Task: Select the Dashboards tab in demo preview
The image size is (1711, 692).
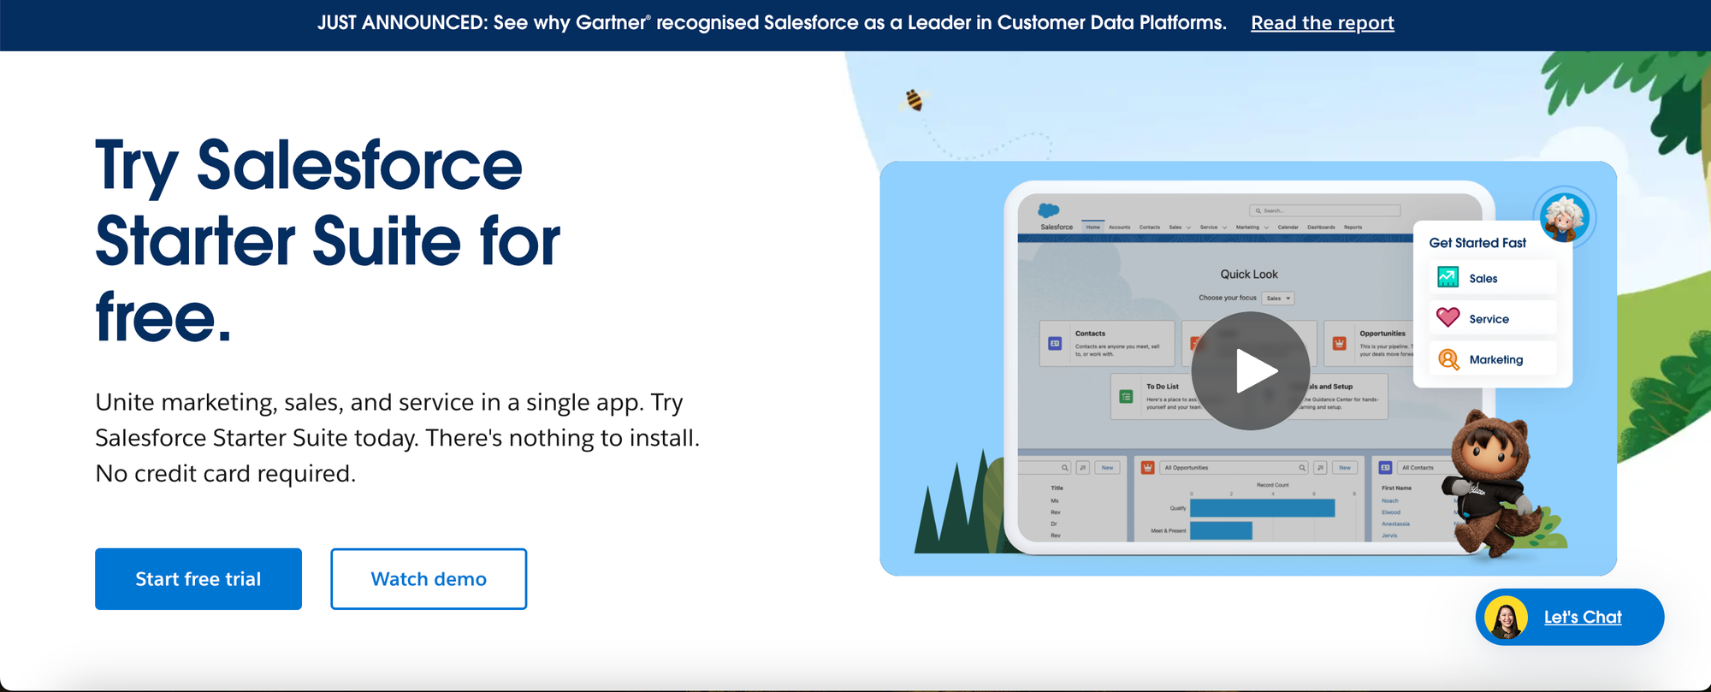Action: [1321, 228]
